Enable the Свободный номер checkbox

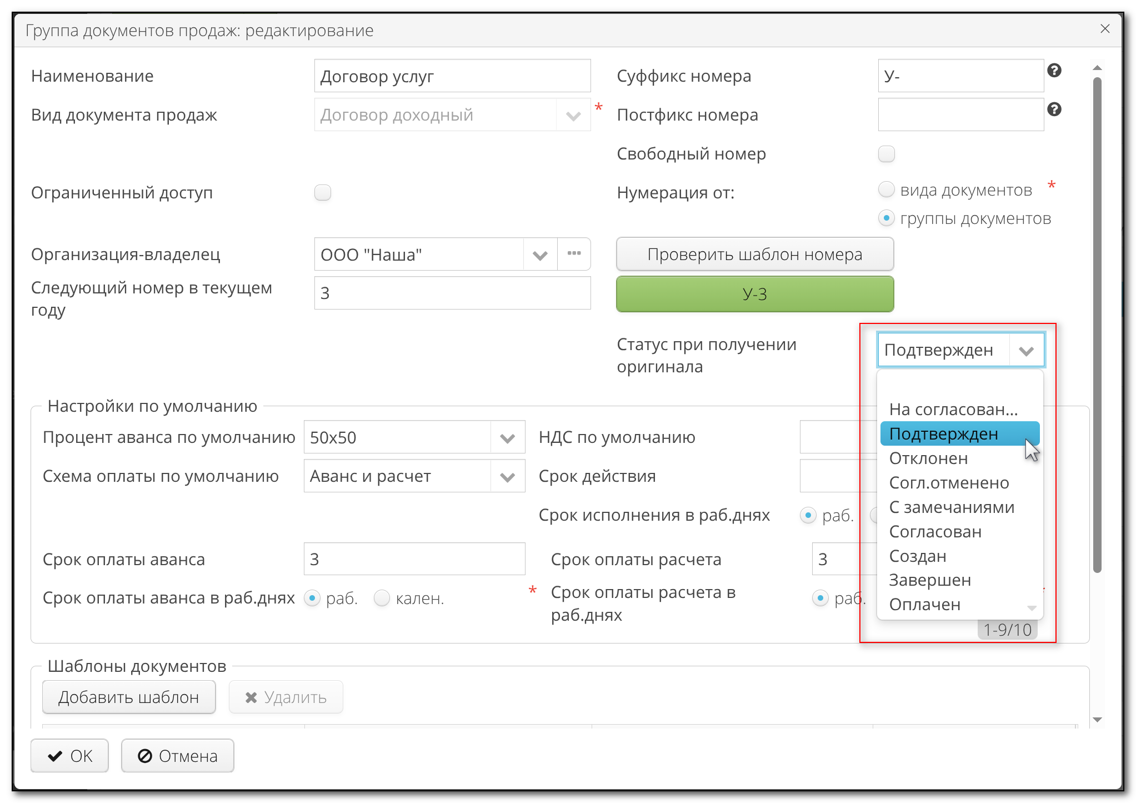click(x=886, y=154)
